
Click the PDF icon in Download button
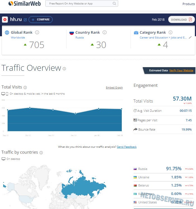click(x=190, y=19)
